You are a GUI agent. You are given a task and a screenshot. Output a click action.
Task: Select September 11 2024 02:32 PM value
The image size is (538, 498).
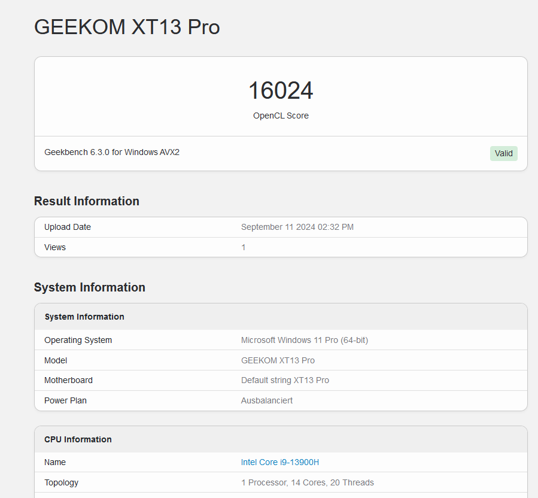(x=297, y=227)
